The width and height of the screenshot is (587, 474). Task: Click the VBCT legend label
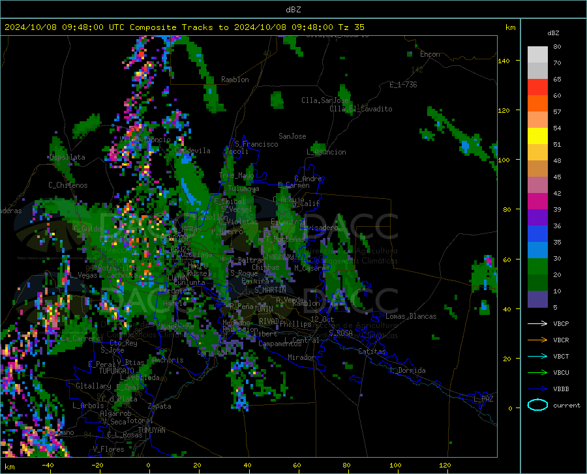point(561,356)
